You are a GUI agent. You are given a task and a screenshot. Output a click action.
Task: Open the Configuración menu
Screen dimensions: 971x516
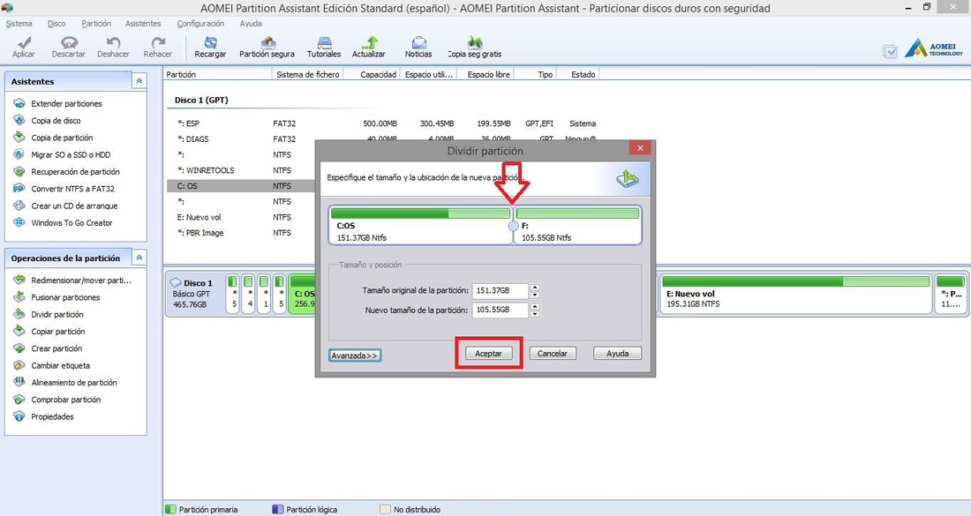tap(200, 24)
